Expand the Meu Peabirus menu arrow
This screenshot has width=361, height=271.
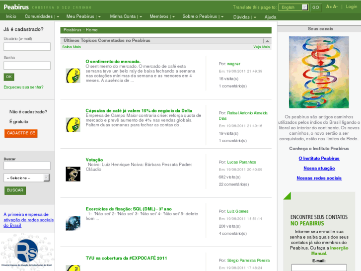tap(99, 16)
